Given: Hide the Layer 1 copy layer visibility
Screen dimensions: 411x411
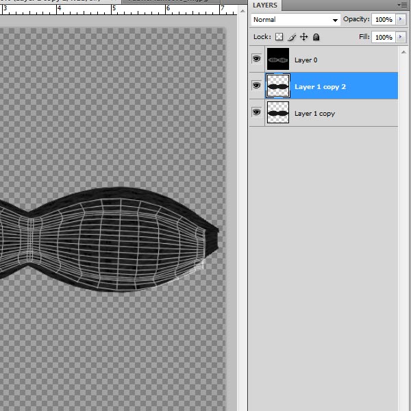Looking at the screenshot, I should (256, 112).
